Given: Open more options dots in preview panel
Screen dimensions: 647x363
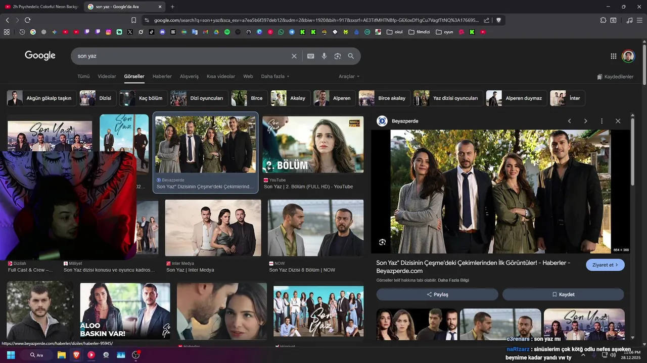Looking at the screenshot, I should point(602,121).
